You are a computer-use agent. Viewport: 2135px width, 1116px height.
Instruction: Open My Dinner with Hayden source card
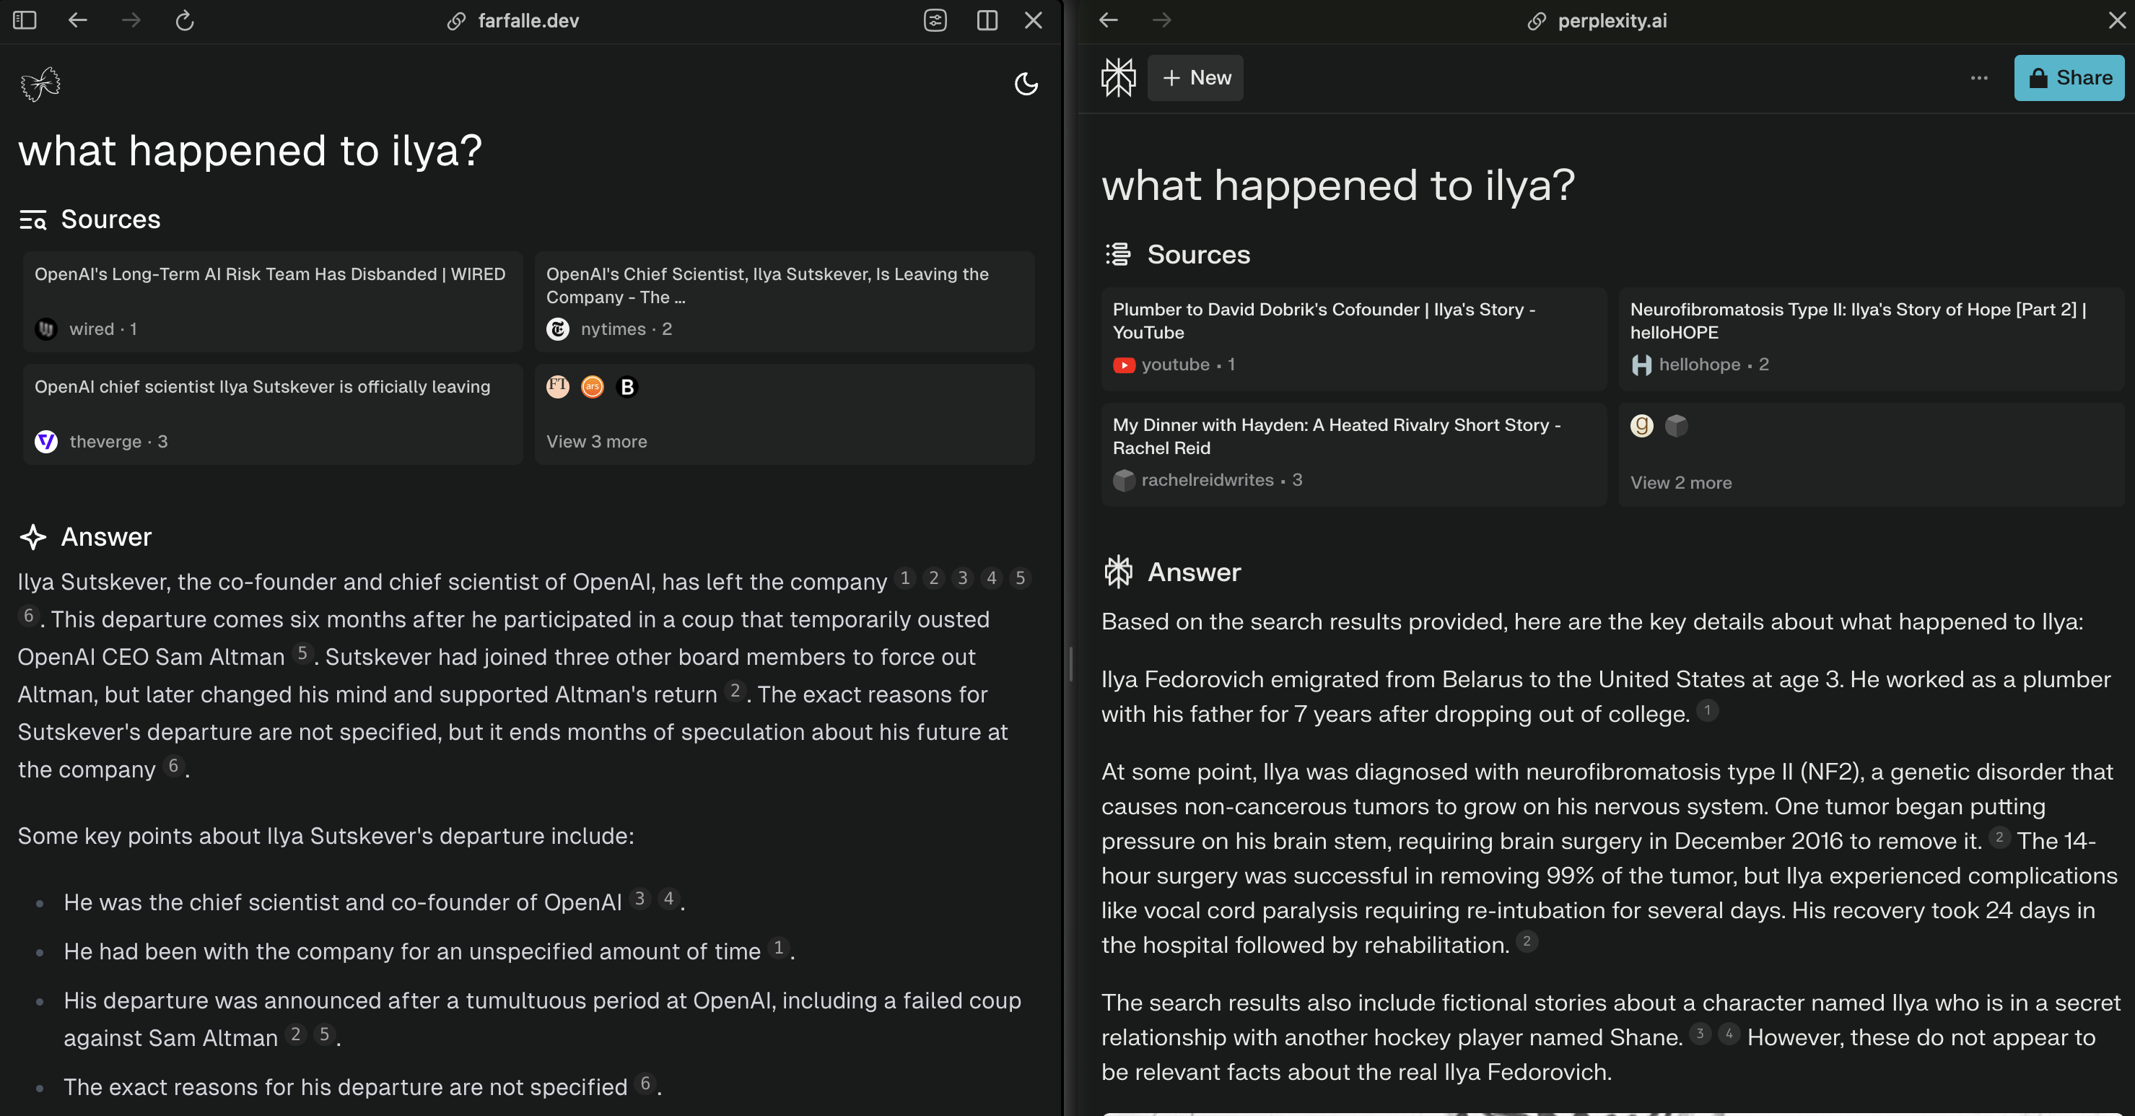pyautogui.click(x=1353, y=454)
